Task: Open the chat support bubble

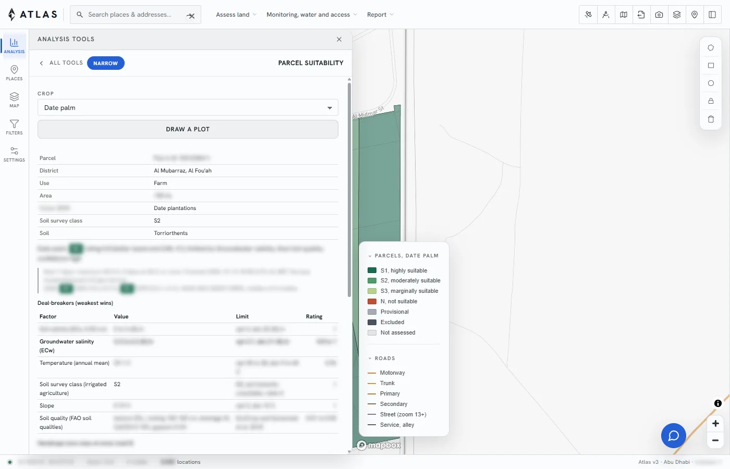Action: pos(674,436)
